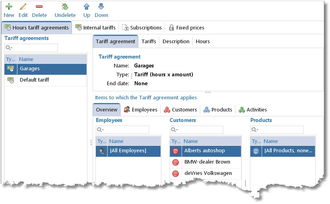Open the Description tab
This screenshot has height=204, width=330.
[176, 42]
